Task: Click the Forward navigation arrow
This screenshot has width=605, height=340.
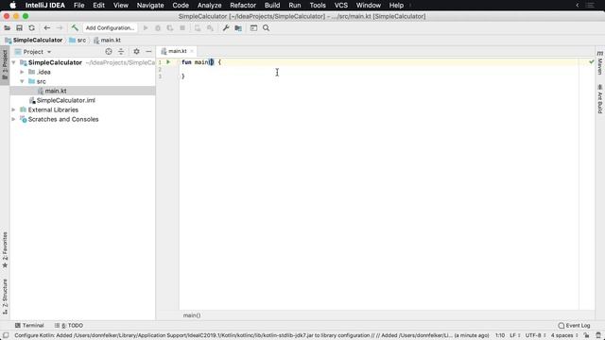Action: click(59, 28)
